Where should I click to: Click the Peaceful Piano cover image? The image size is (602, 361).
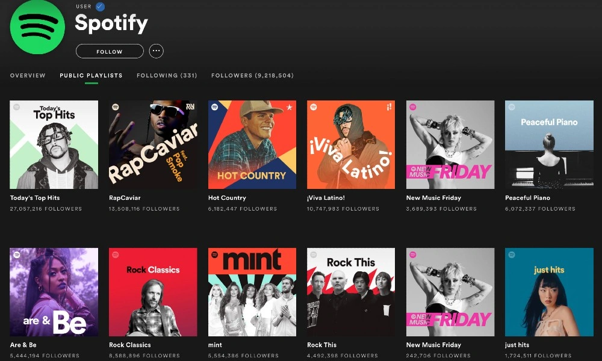549,145
